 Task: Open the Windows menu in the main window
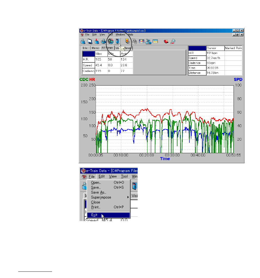coord(120,35)
